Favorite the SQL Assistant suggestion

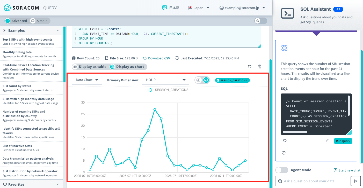pos(285,140)
